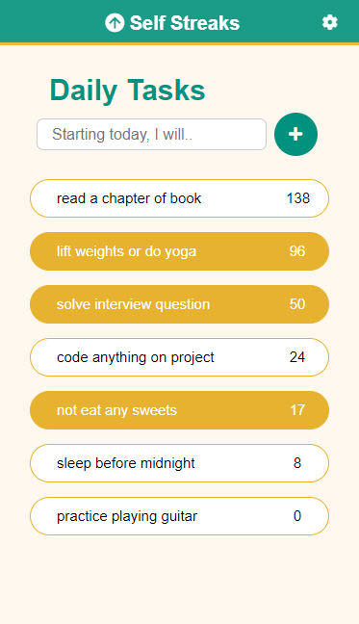Unmark the 'not eat any sweets' task

[179, 410]
